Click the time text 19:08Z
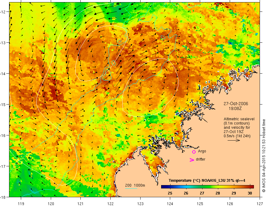 coord(235,108)
